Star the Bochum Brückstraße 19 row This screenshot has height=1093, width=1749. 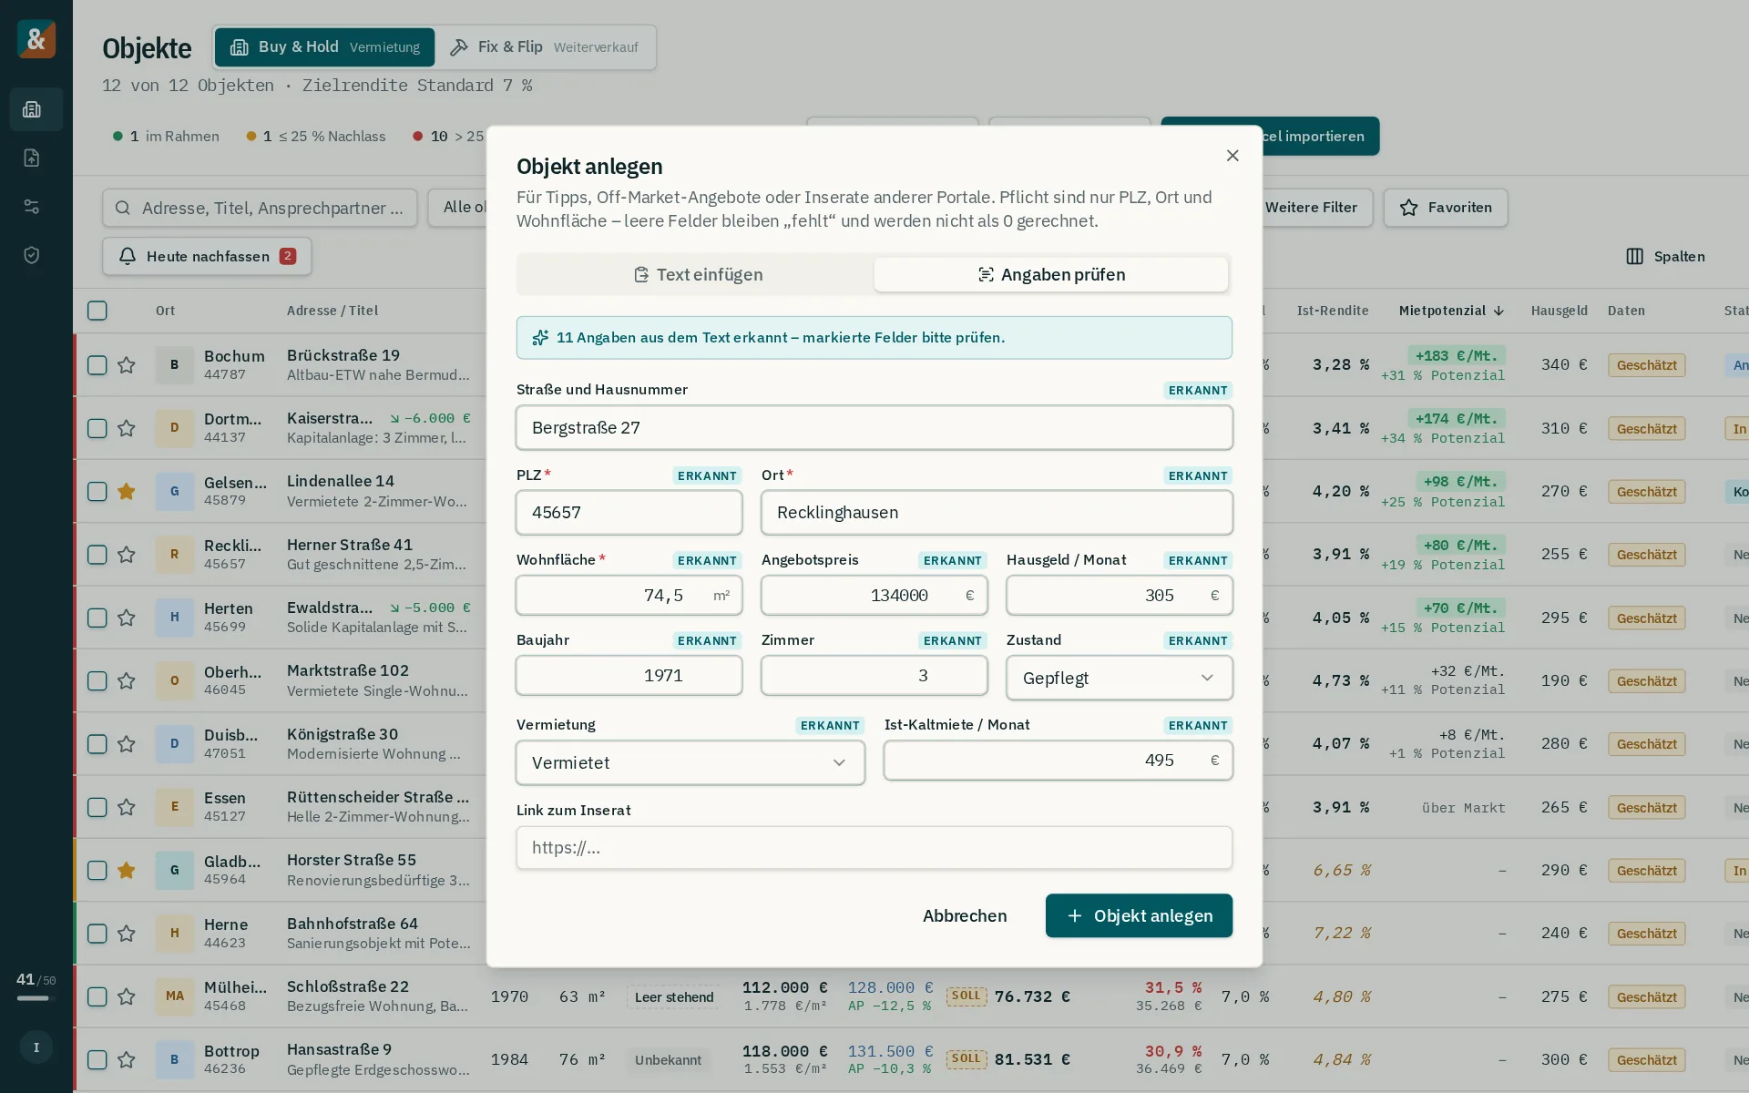[127, 365]
